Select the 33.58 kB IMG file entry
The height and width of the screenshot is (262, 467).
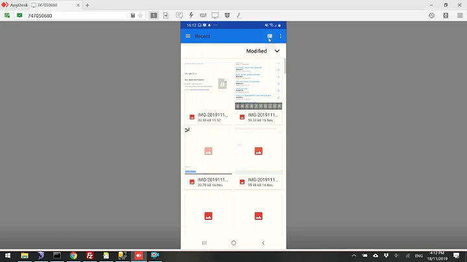click(x=208, y=117)
